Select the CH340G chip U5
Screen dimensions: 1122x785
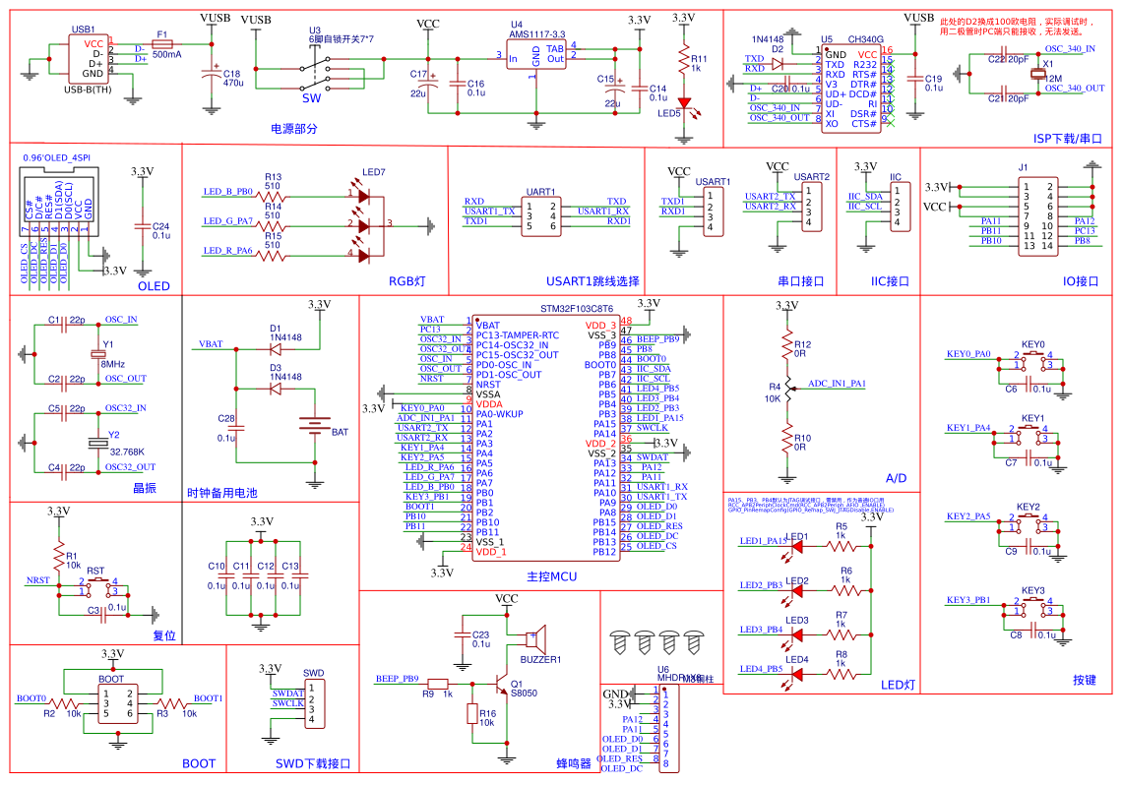pos(850,88)
